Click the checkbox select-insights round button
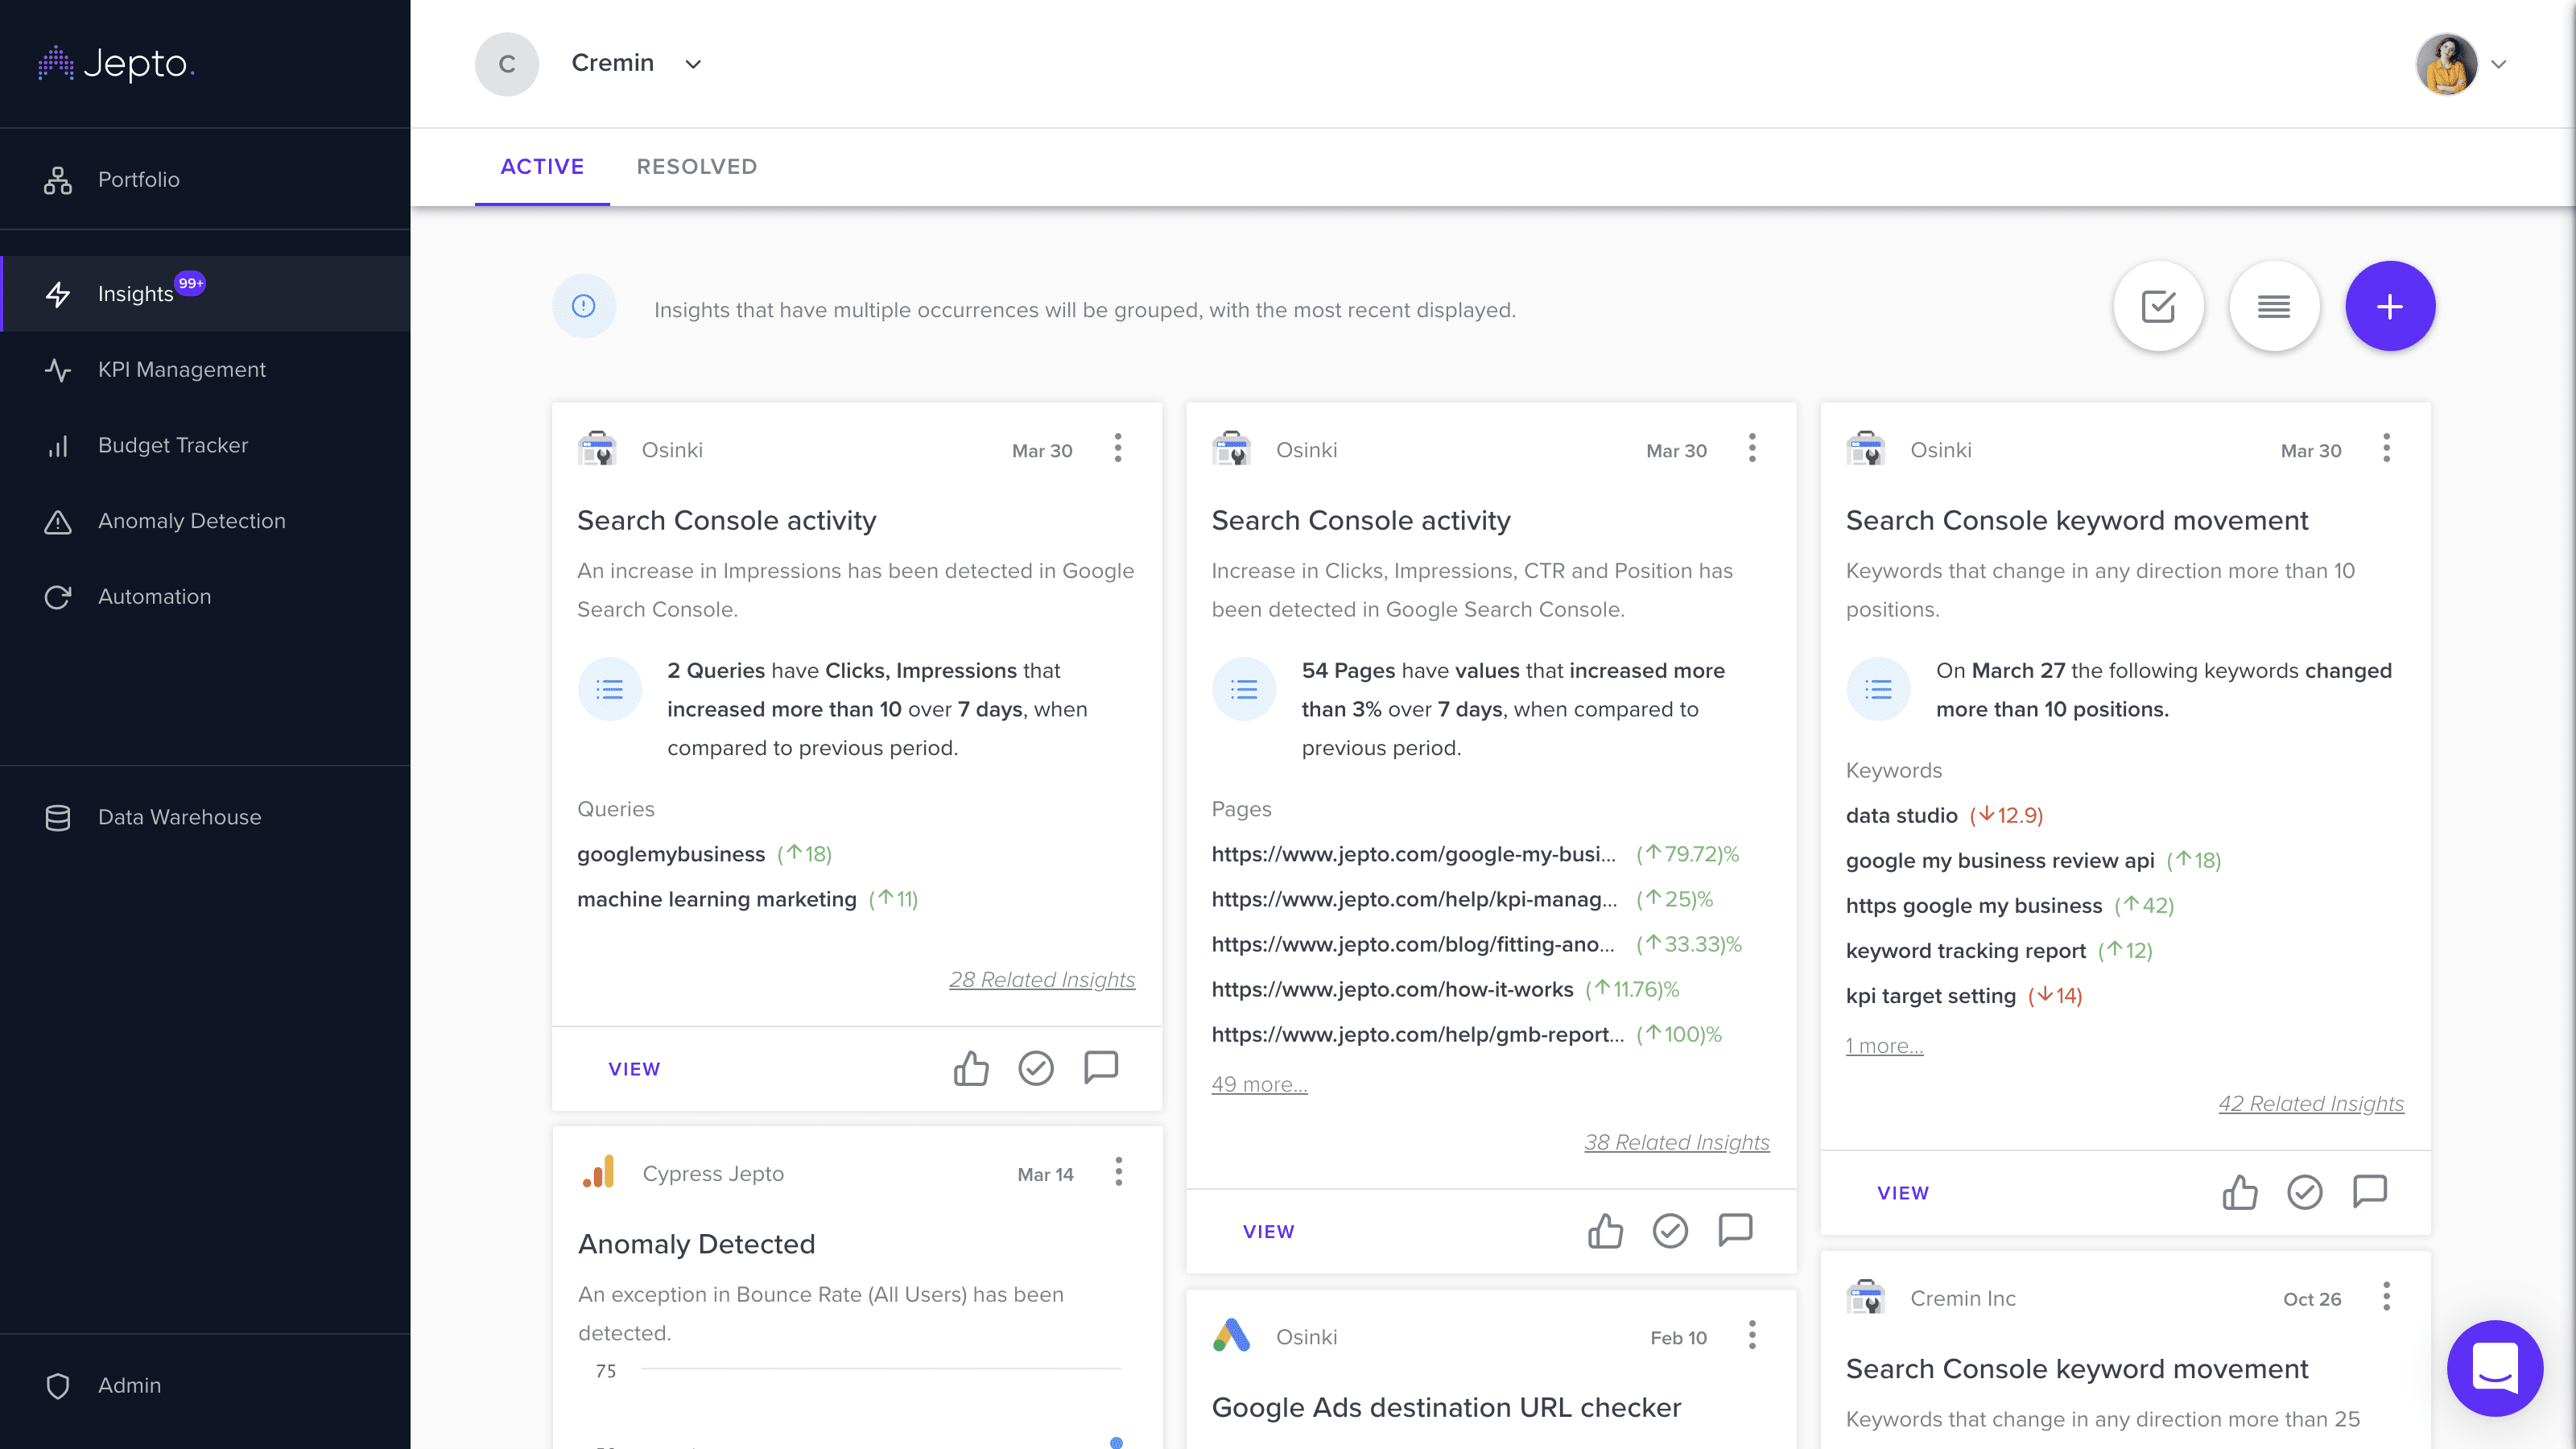This screenshot has width=2576, height=1449. pos(2158,306)
